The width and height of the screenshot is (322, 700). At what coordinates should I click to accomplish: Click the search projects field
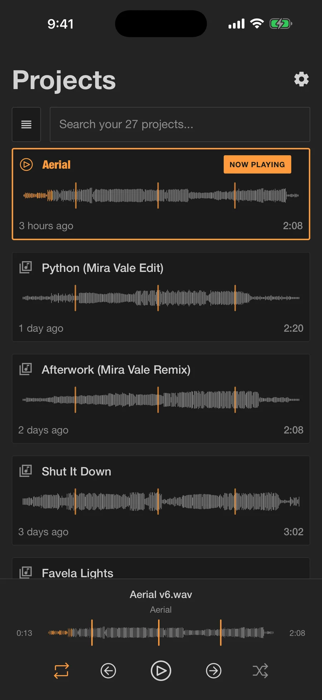coord(180,125)
